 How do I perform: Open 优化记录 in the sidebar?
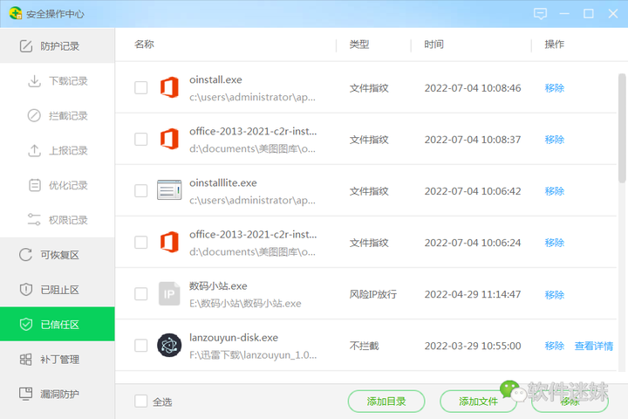pyautogui.click(x=58, y=185)
